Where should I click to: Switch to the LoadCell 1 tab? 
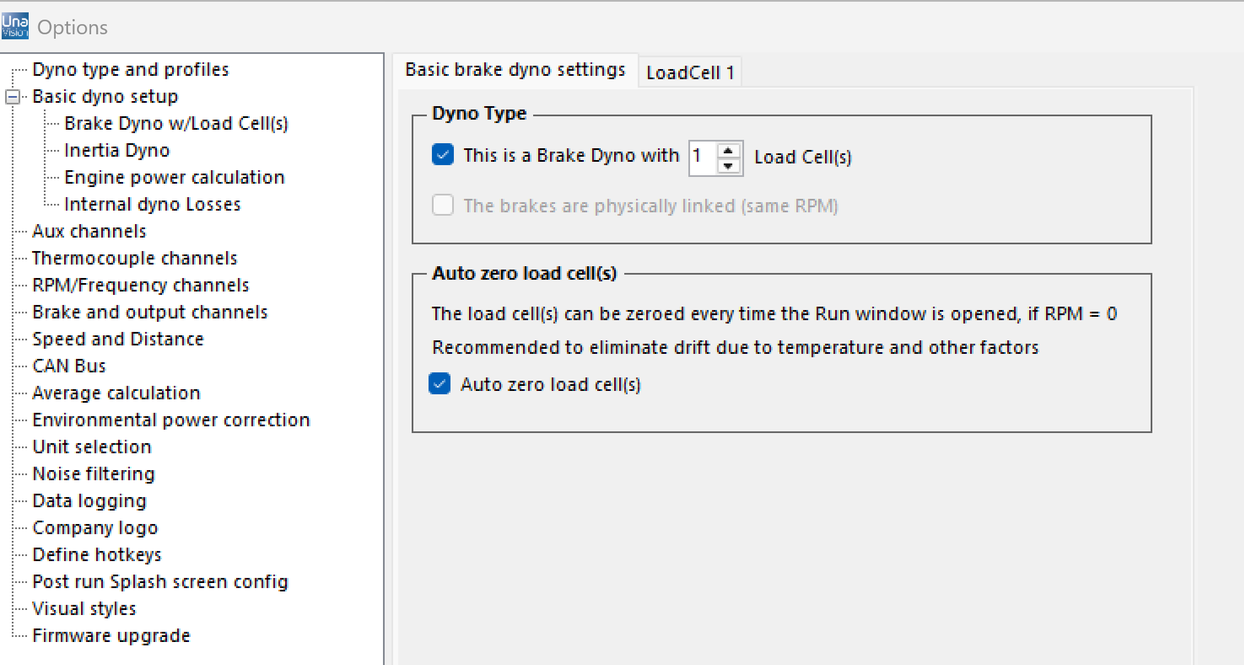689,72
